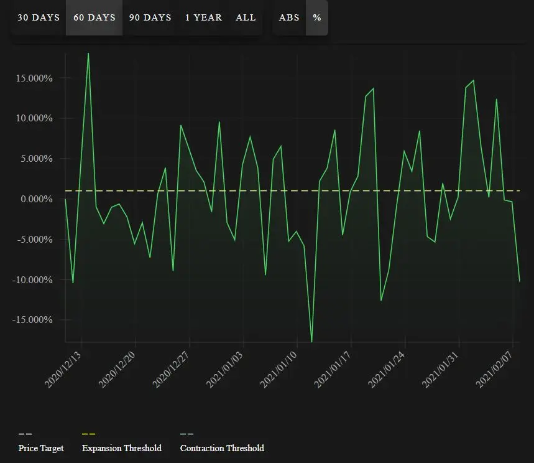Click the yellow Expansion Threshold dash swatch
Image resolution: width=534 pixels, height=463 pixels.
[x=88, y=434]
